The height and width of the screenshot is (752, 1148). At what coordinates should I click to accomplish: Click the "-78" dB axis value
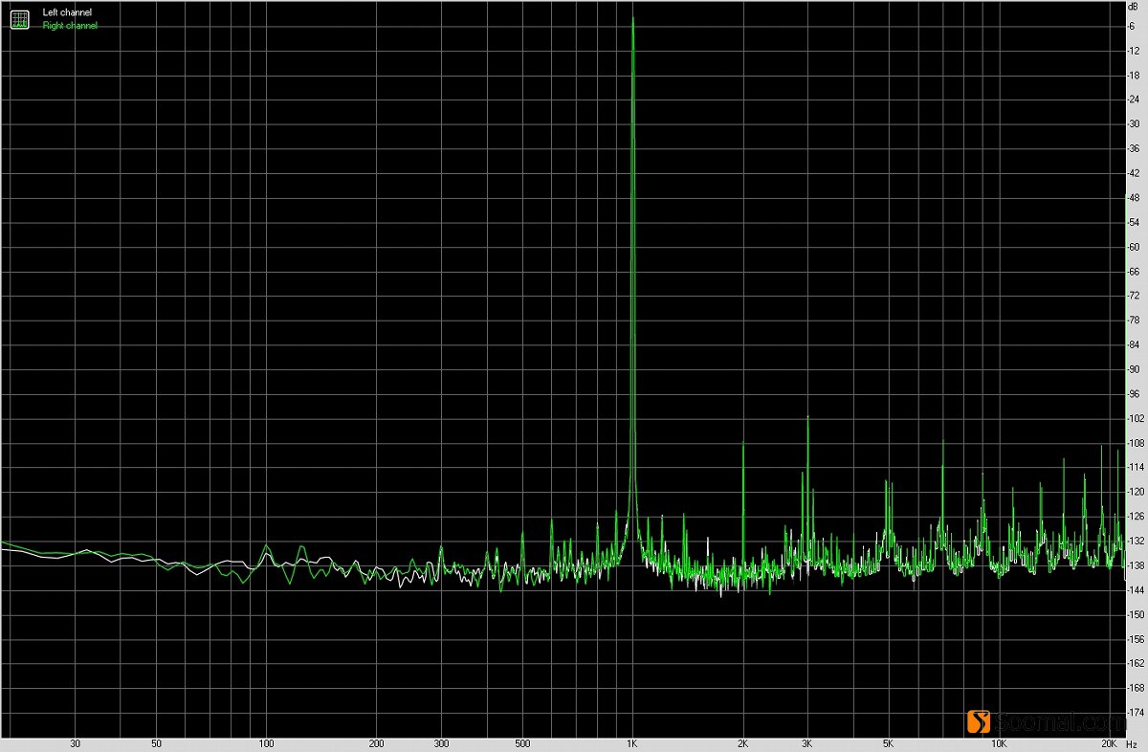1134,321
